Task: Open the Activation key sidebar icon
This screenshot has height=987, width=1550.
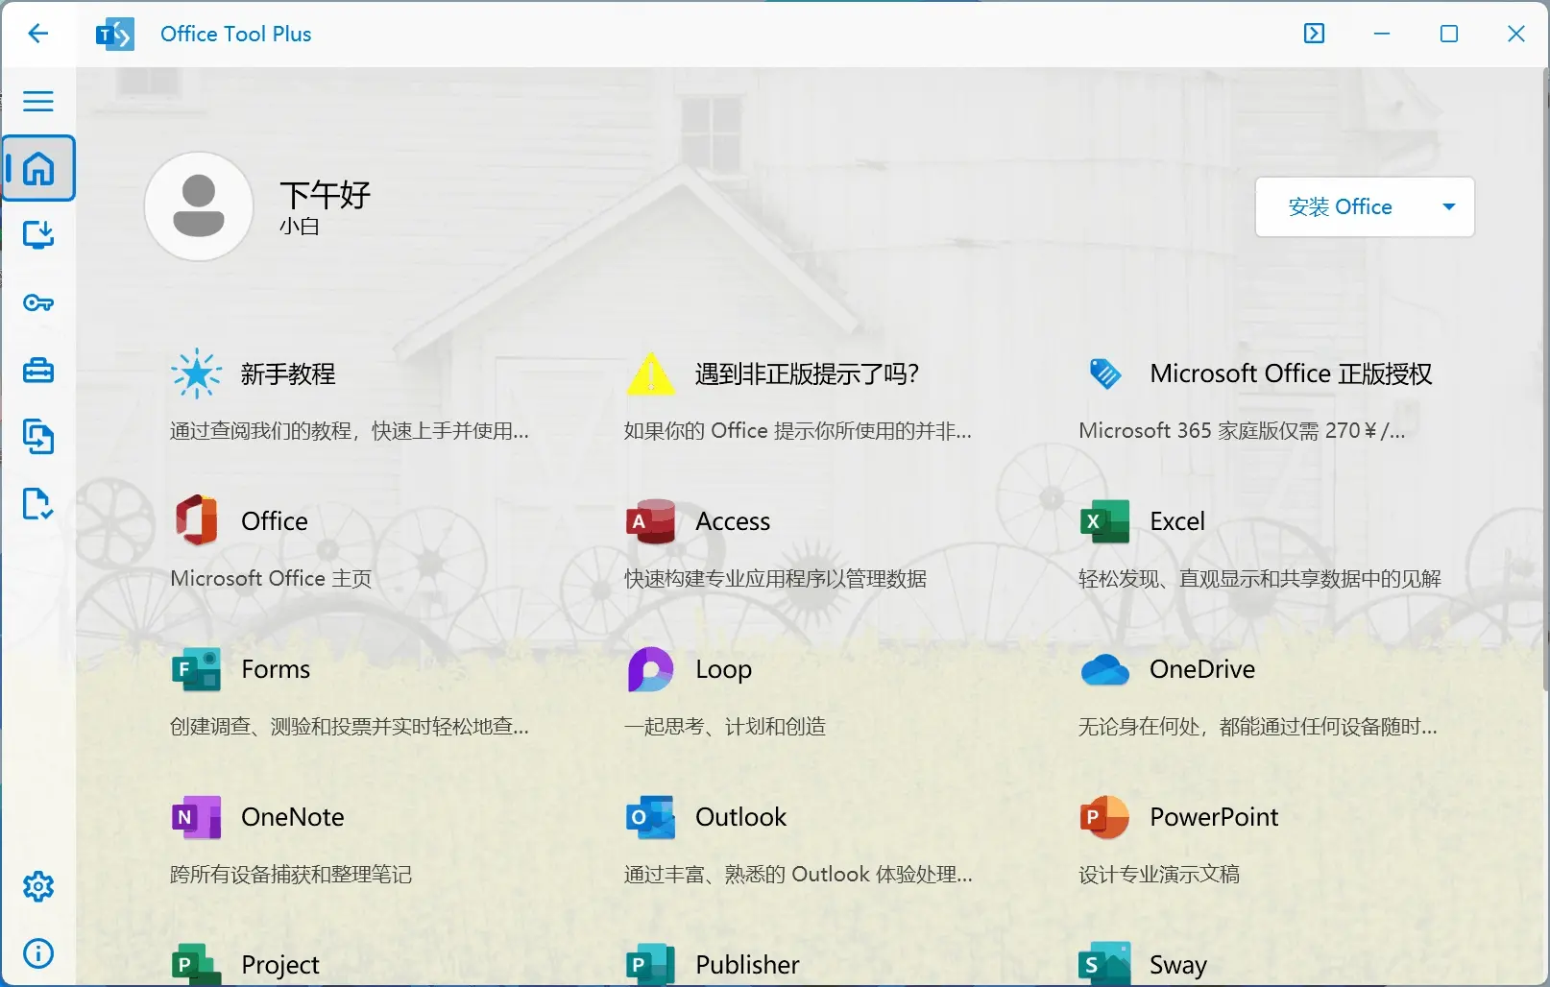Action: click(38, 303)
